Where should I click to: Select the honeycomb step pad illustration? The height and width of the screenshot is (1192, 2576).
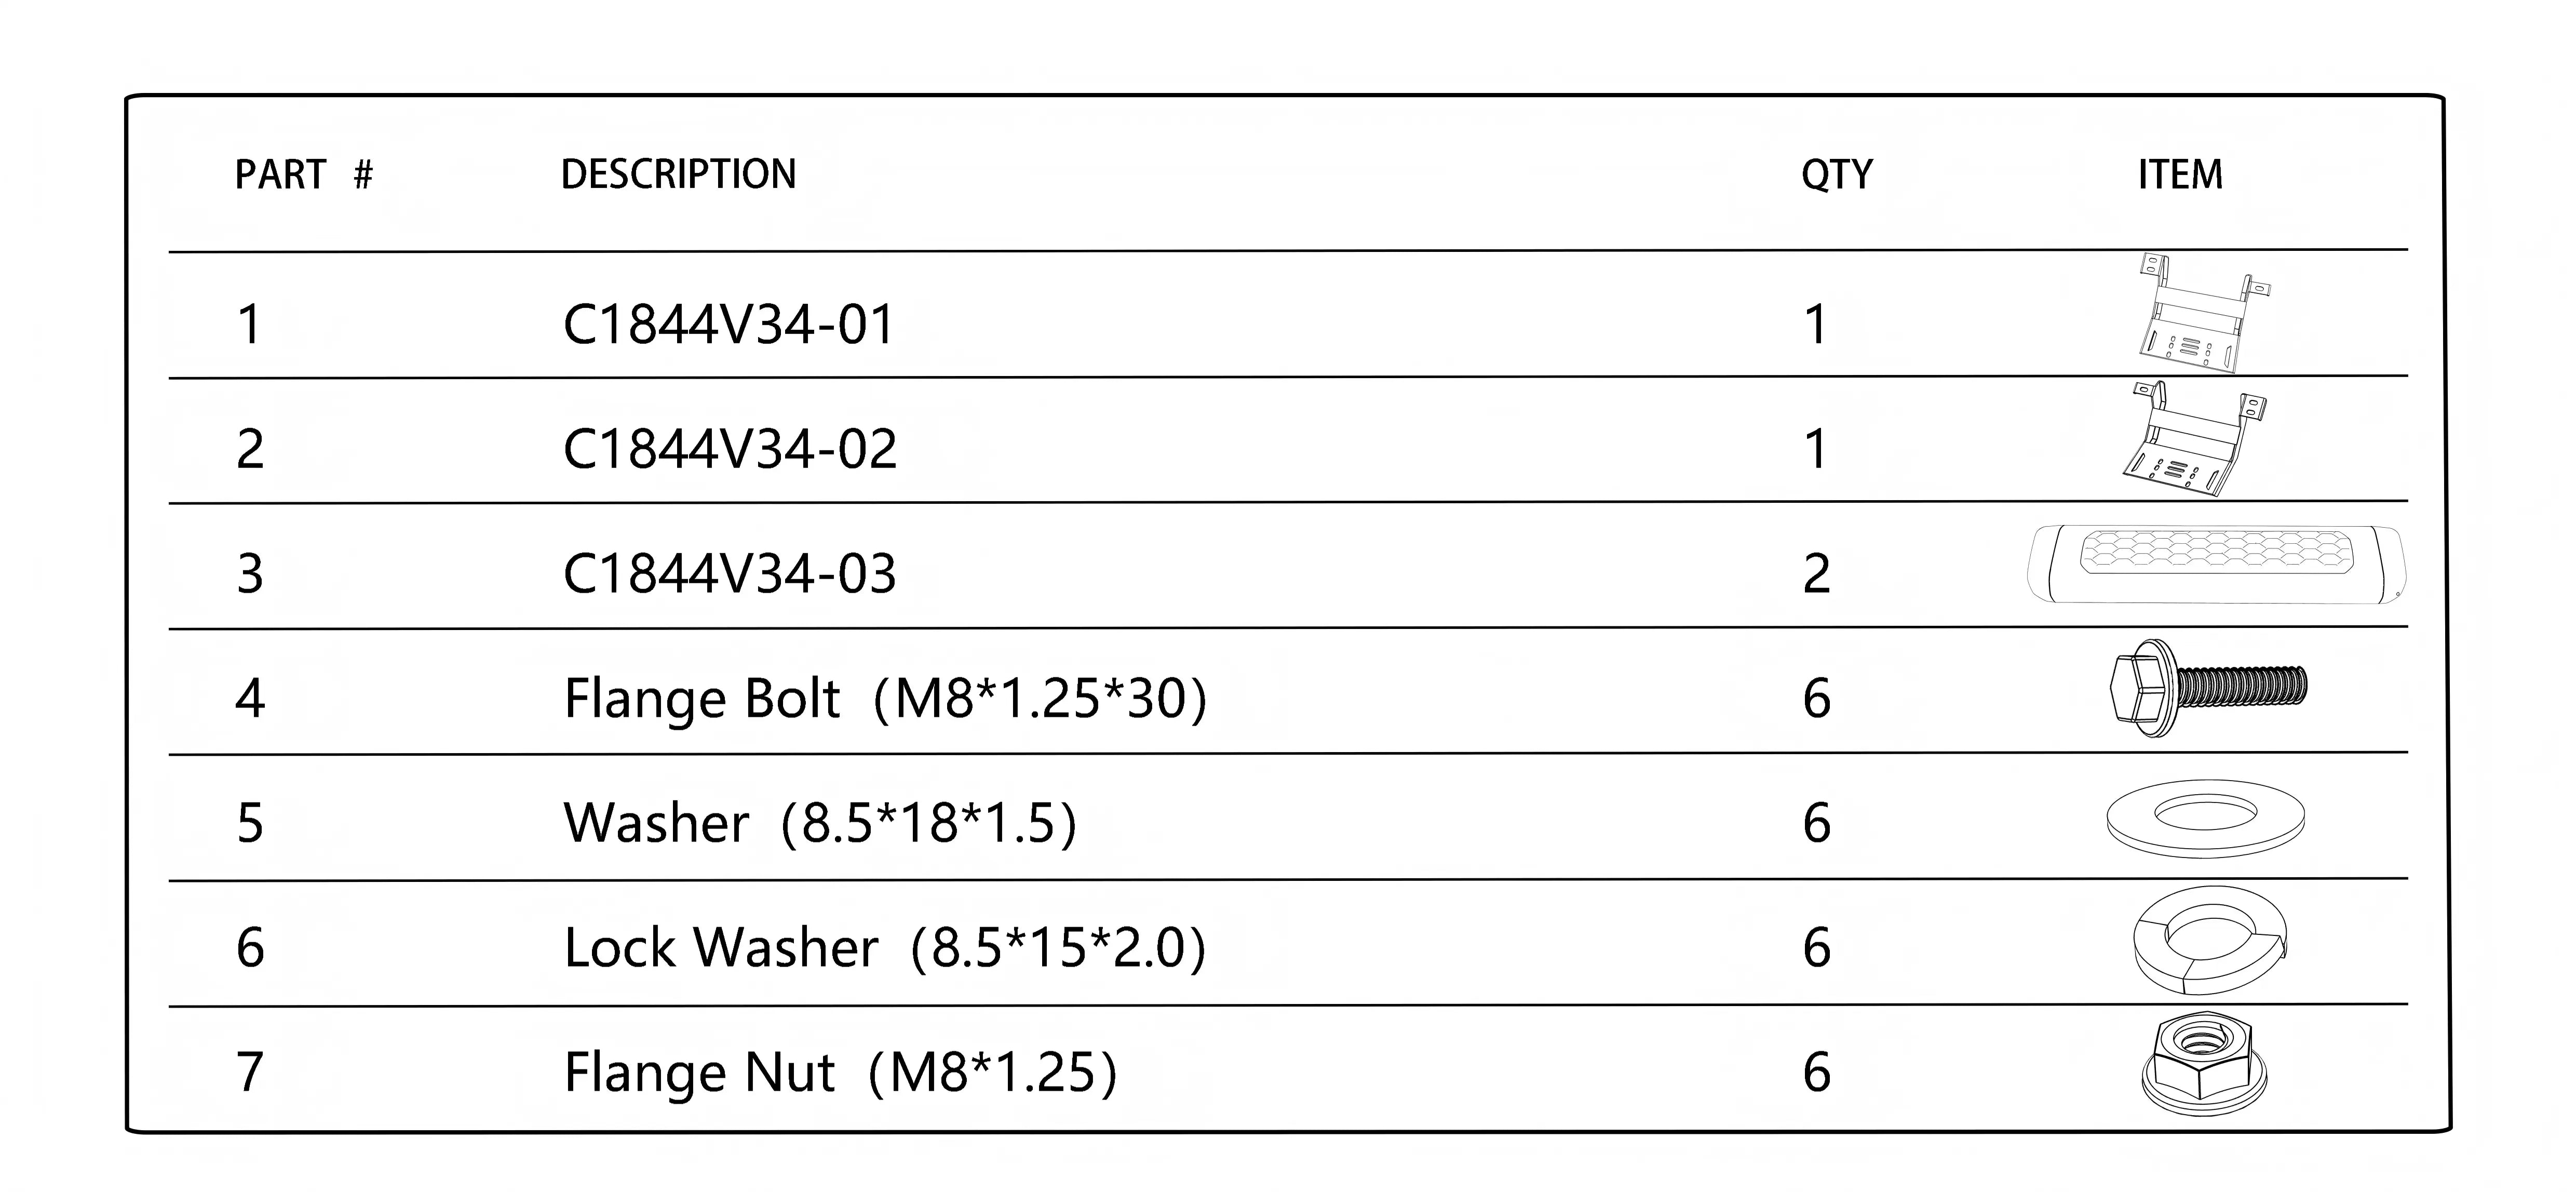pos(2216,564)
